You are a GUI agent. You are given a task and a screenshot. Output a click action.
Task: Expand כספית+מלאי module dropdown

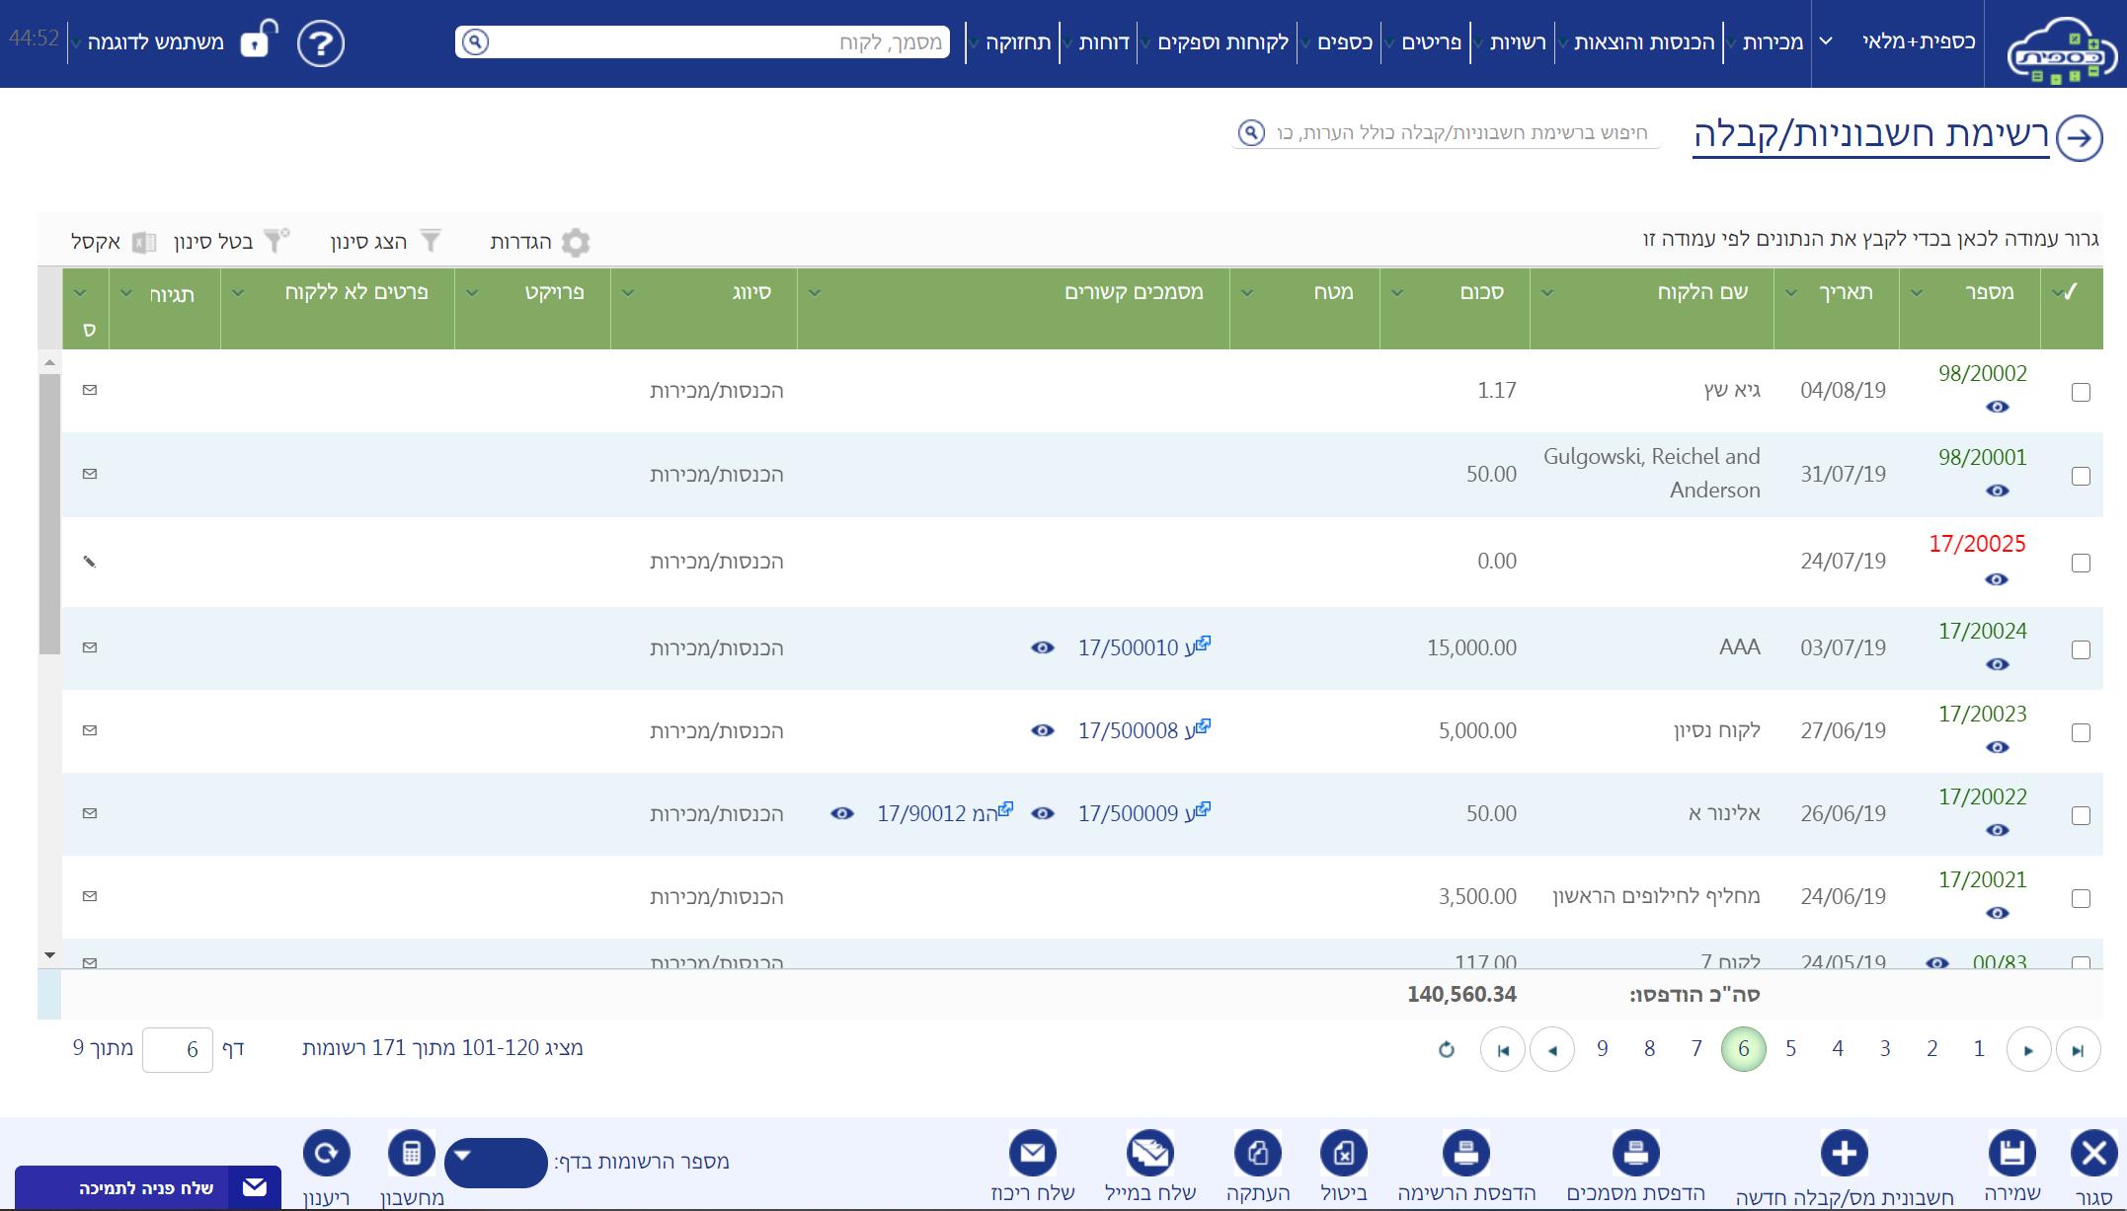click(x=1826, y=41)
